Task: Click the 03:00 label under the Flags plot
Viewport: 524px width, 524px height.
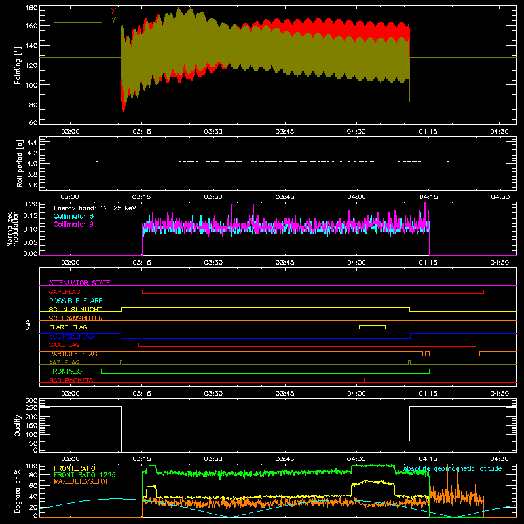Action: coord(70,394)
